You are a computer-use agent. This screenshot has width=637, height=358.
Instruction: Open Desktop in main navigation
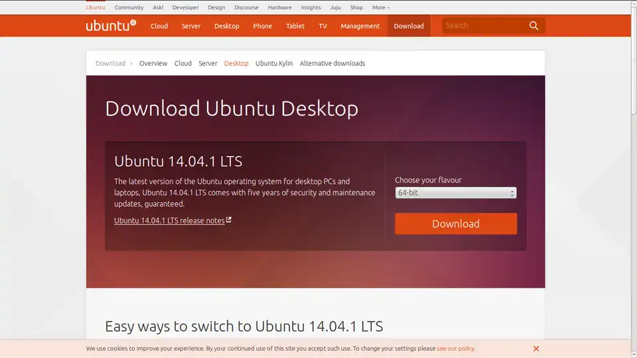(x=227, y=26)
